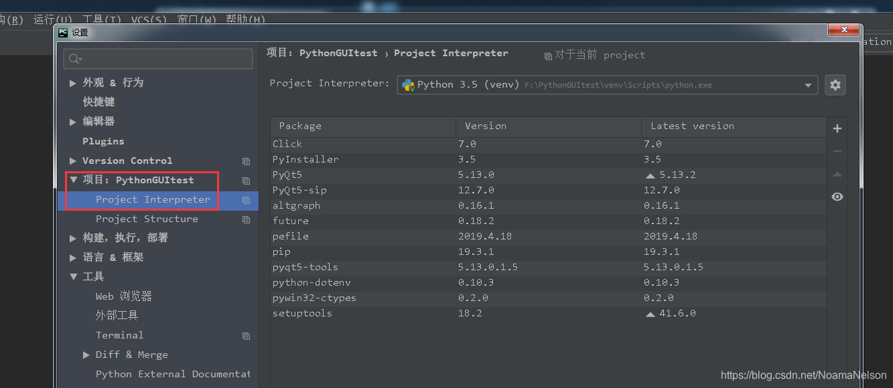Click the upgrade package arrow icon
This screenshot has height=388, width=893.
click(837, 174)
